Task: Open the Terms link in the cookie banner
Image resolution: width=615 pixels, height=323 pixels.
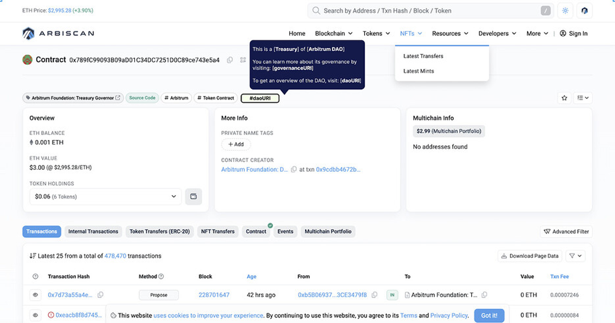Action: pyautogui.click(x=409, y=316)
